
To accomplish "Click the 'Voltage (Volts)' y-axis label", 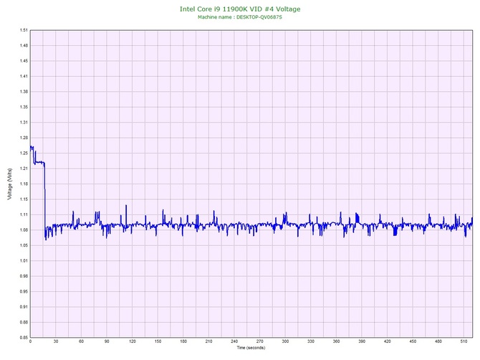I will coord(9,184).
